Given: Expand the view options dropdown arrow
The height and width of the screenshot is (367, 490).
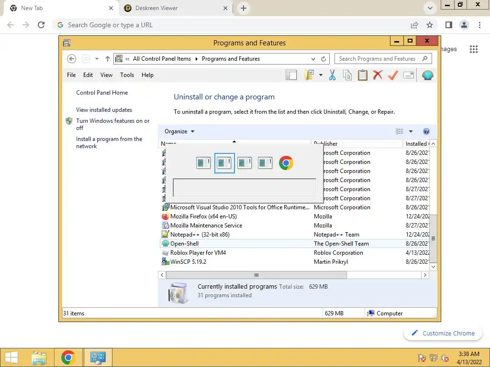Looking at the screenshot, I should pos(411,131).
